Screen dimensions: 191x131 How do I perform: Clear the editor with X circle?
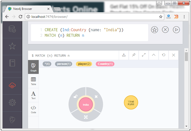click(165, 30)
